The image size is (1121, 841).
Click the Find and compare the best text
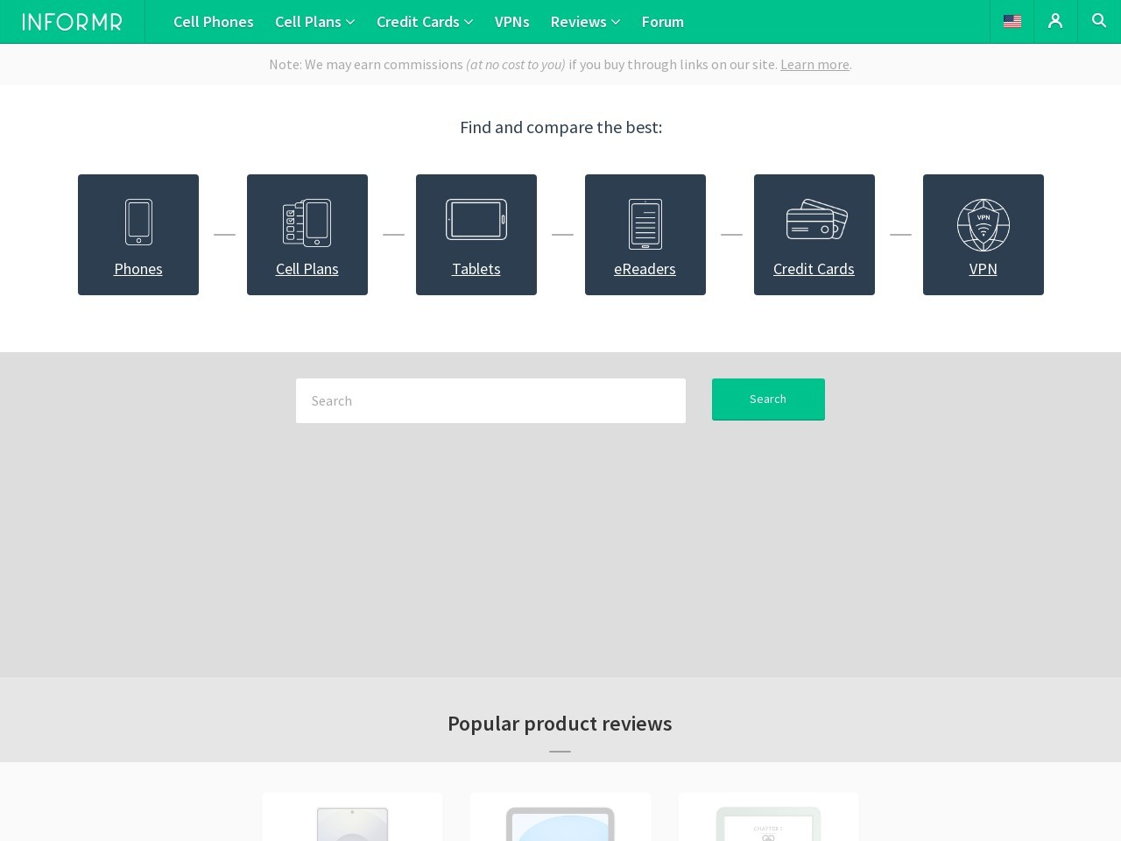560,127
